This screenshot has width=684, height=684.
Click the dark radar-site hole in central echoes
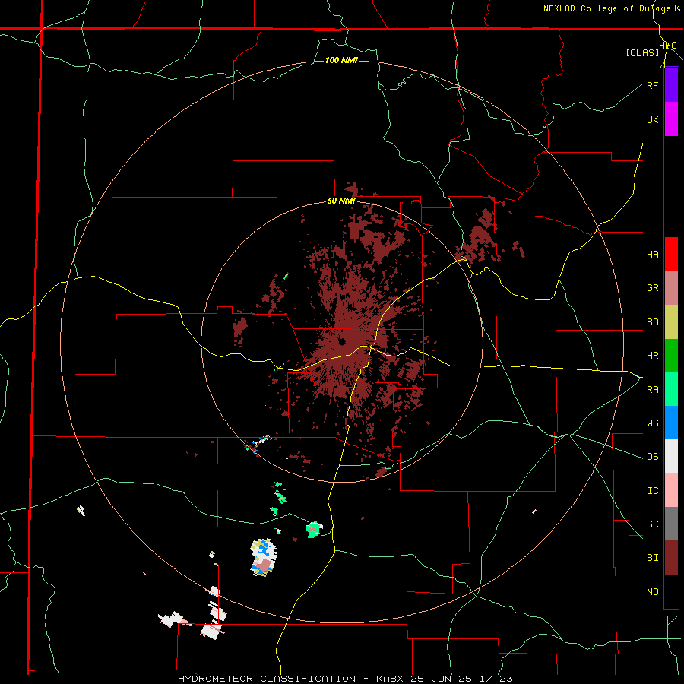tap(342, 341)
